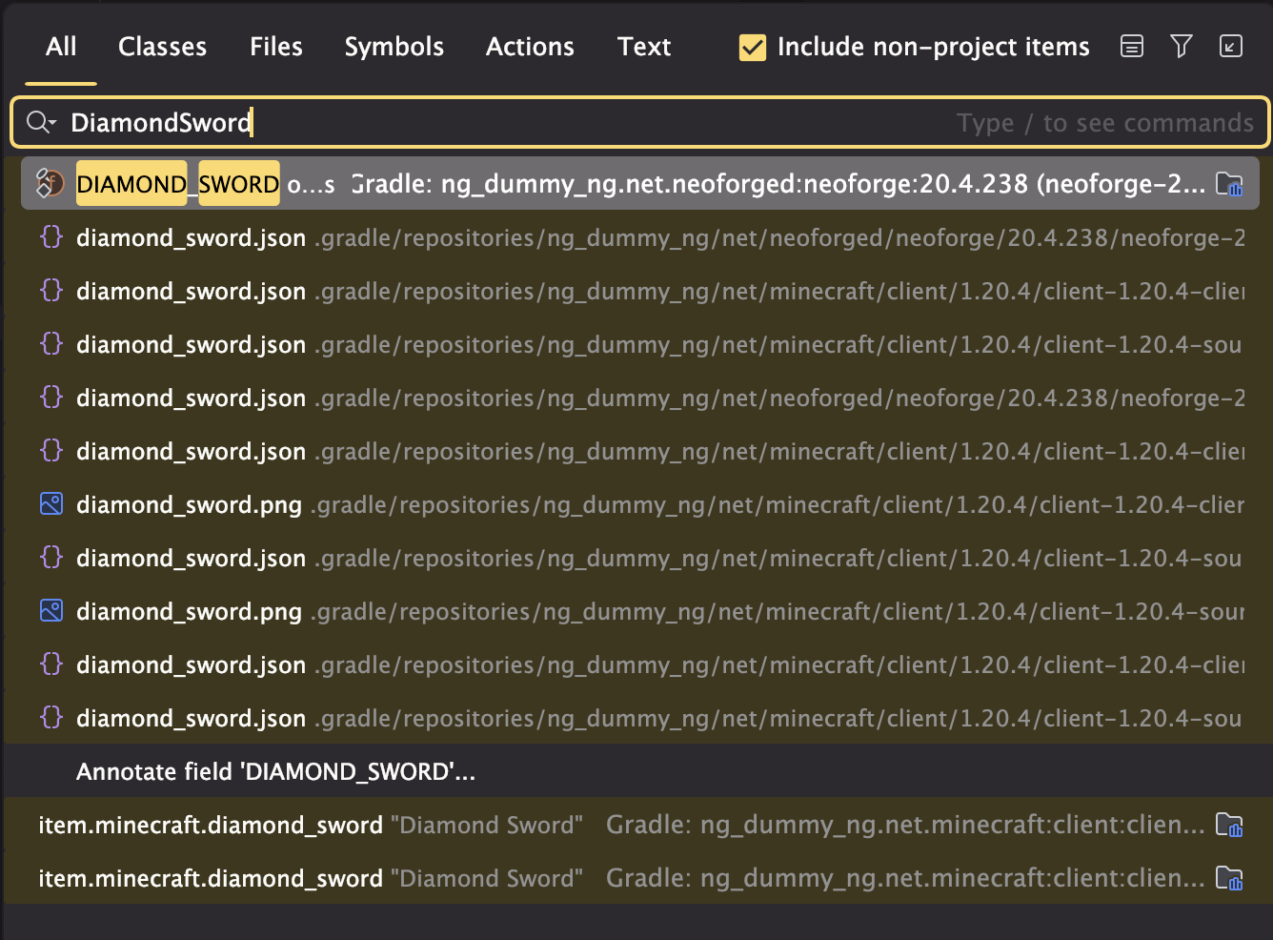Focus the DiamondSword search field
The width and height of the screenshot is (1273, 940).
639,122
